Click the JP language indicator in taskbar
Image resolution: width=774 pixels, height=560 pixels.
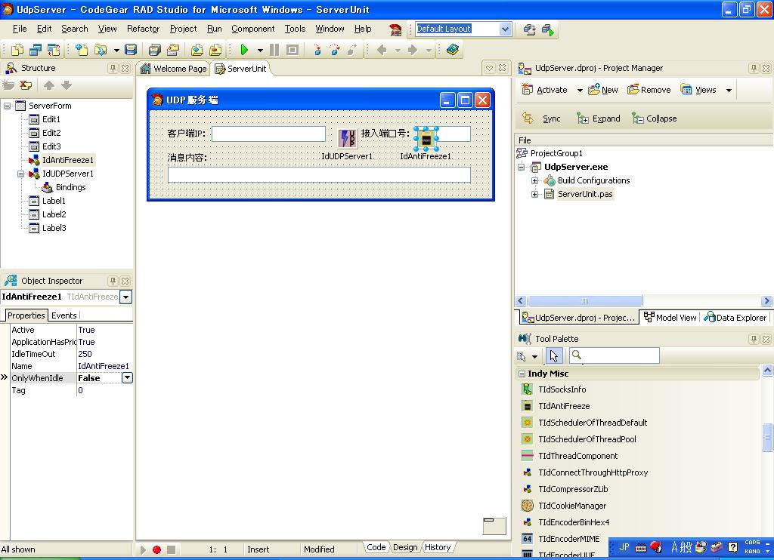624,547
